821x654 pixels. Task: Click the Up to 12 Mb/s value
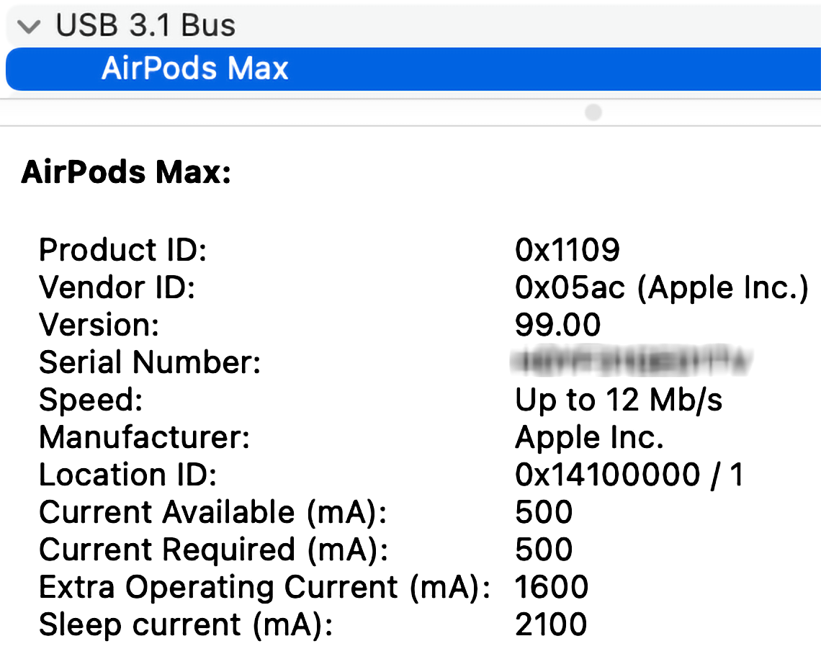point(619,400)
